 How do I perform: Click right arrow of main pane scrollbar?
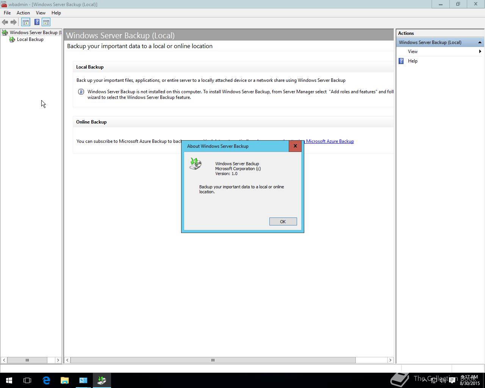point(390,360)
